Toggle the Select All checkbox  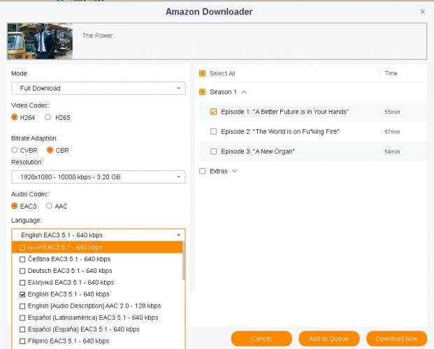click(x=203, y=73)
